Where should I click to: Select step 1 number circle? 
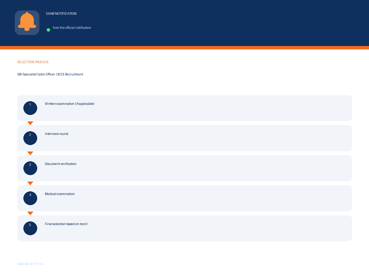coord(30,108)
